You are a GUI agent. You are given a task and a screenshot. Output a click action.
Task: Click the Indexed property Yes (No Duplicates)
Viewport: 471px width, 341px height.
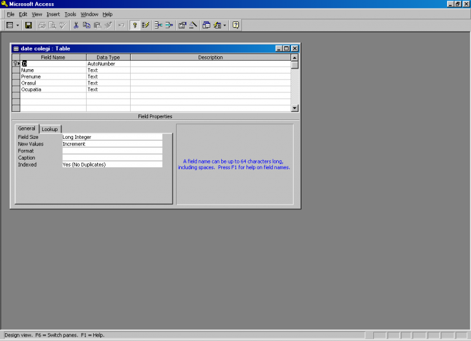pyautogui.click(x=112, y=165)
